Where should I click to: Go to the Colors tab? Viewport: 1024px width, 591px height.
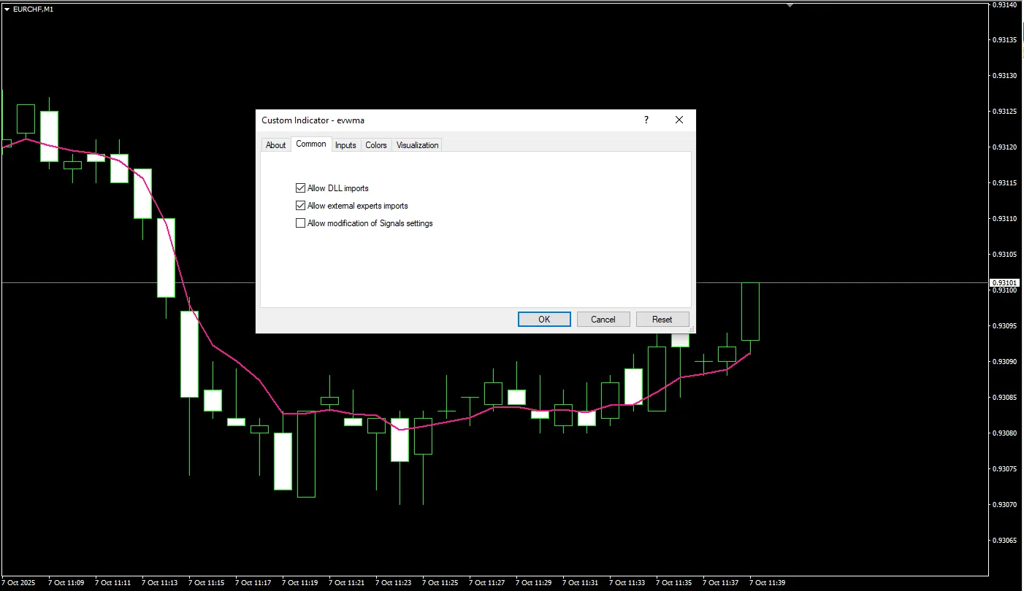coord(376,145)
